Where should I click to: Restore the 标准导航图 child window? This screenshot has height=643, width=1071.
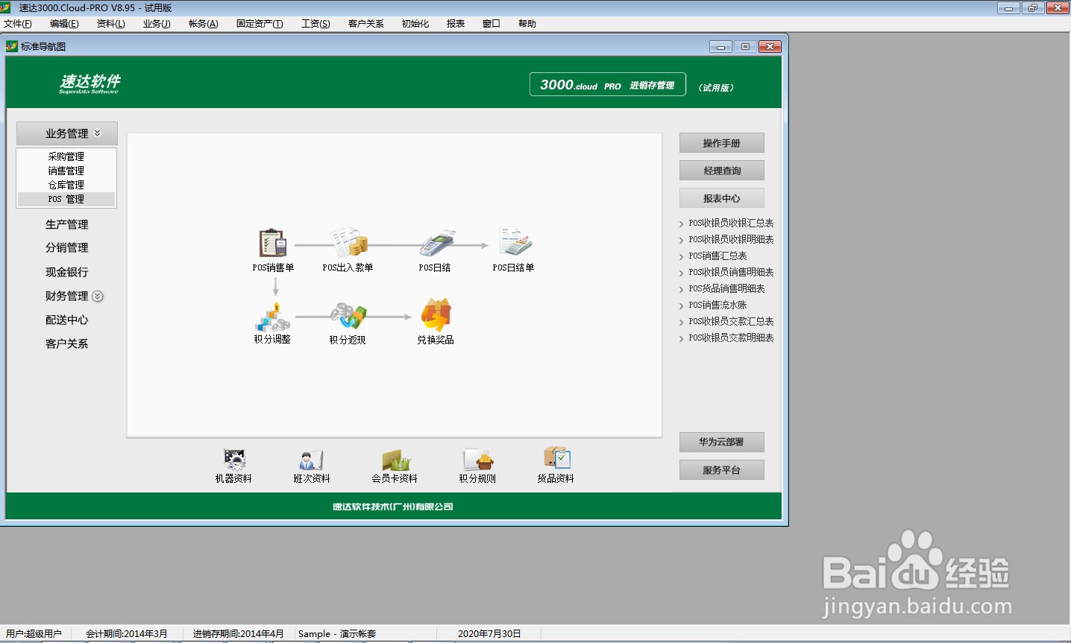click(745, 46)
